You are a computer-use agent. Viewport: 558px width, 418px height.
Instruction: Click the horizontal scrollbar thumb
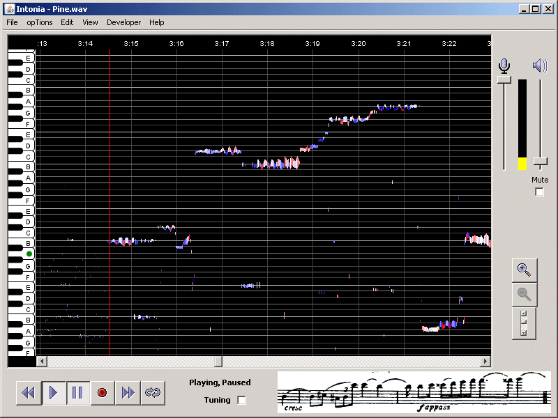tap(218, 362)
